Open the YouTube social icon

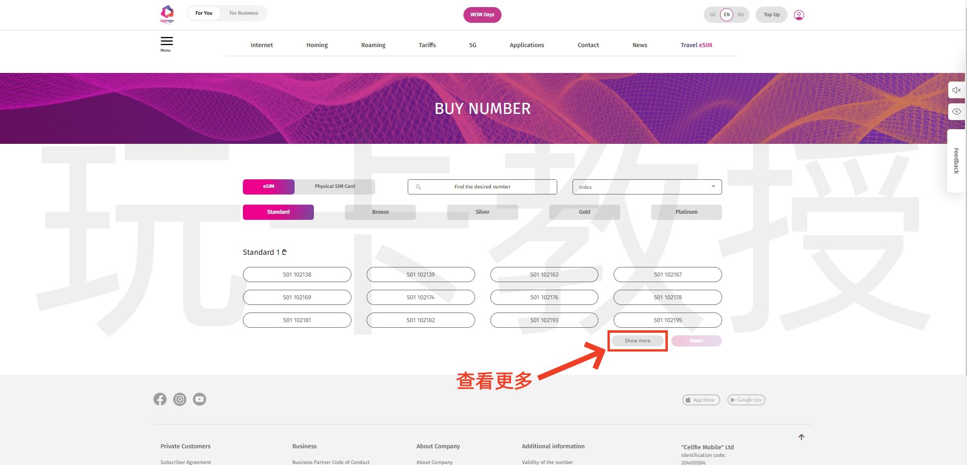(199, 399)
